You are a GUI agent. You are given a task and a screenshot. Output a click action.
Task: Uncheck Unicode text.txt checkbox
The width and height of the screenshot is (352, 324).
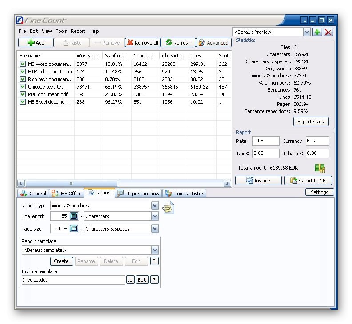coord(23,87)
